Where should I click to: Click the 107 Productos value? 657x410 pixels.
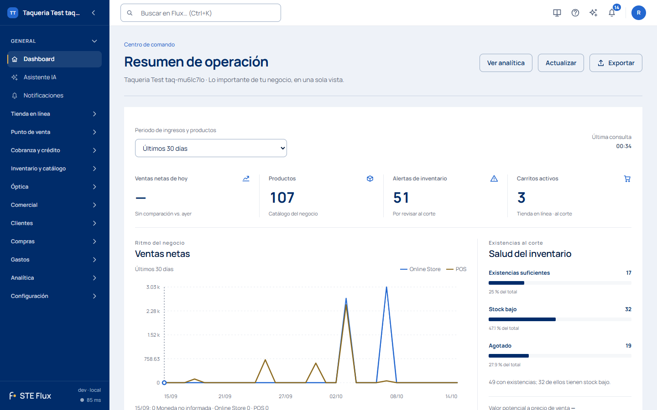click(282, 198)
